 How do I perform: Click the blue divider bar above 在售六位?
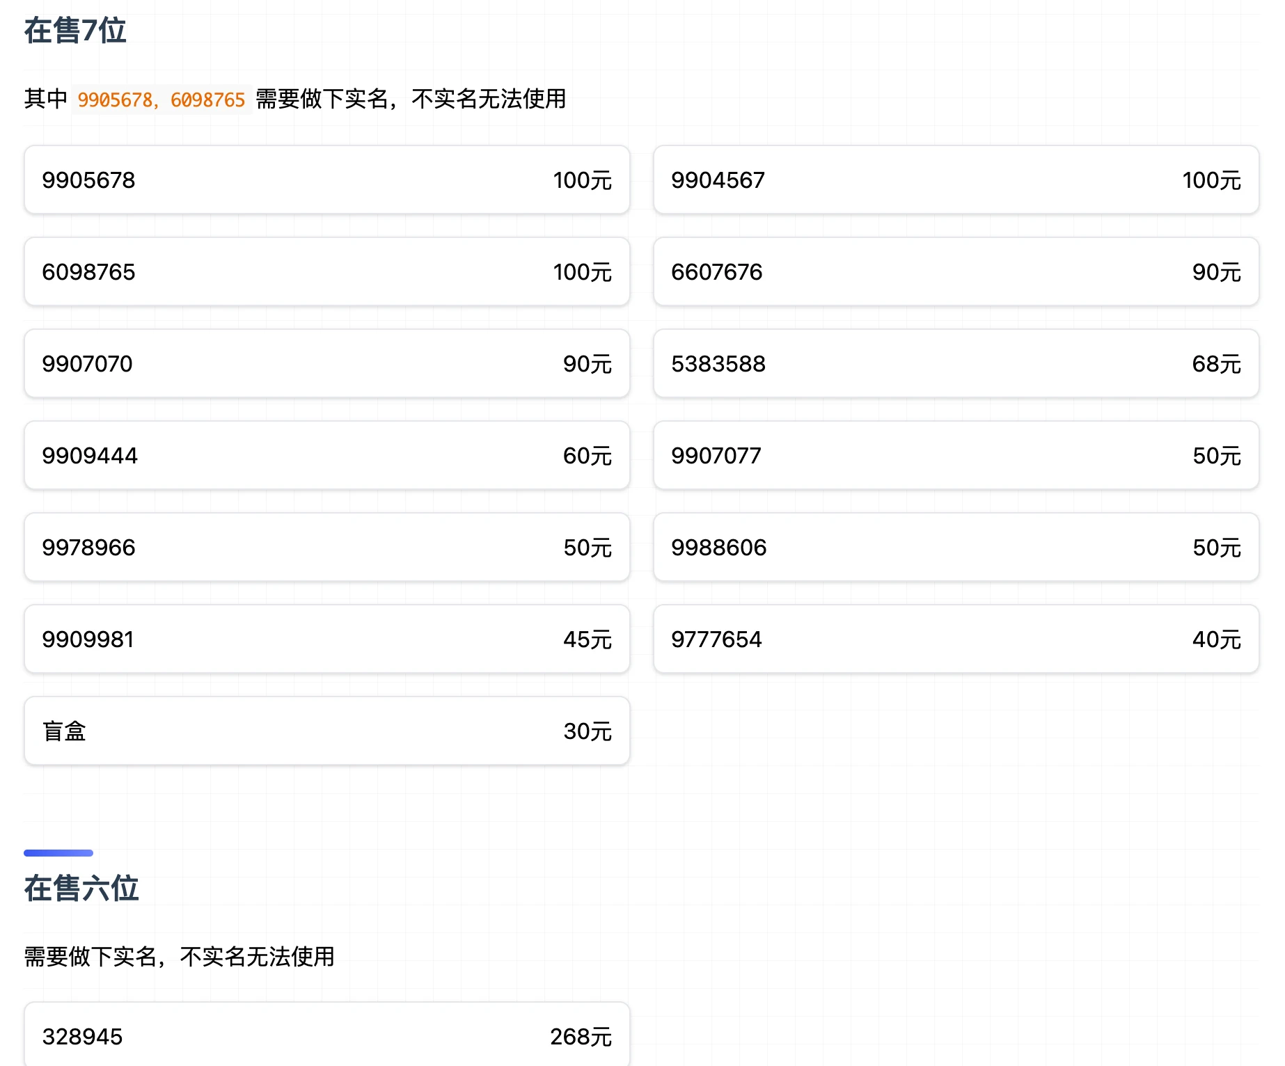coord(58,853)
